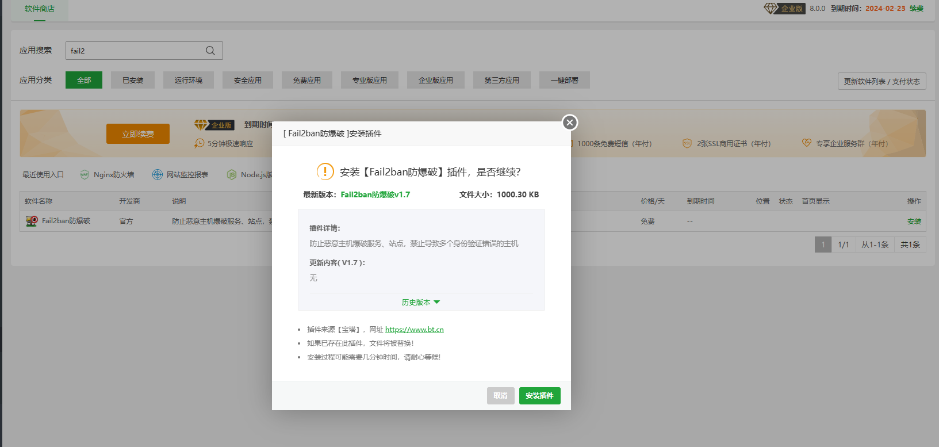Click the 1/1 pagination indicator
Screen dimensions: 939x447
(844, 244)
